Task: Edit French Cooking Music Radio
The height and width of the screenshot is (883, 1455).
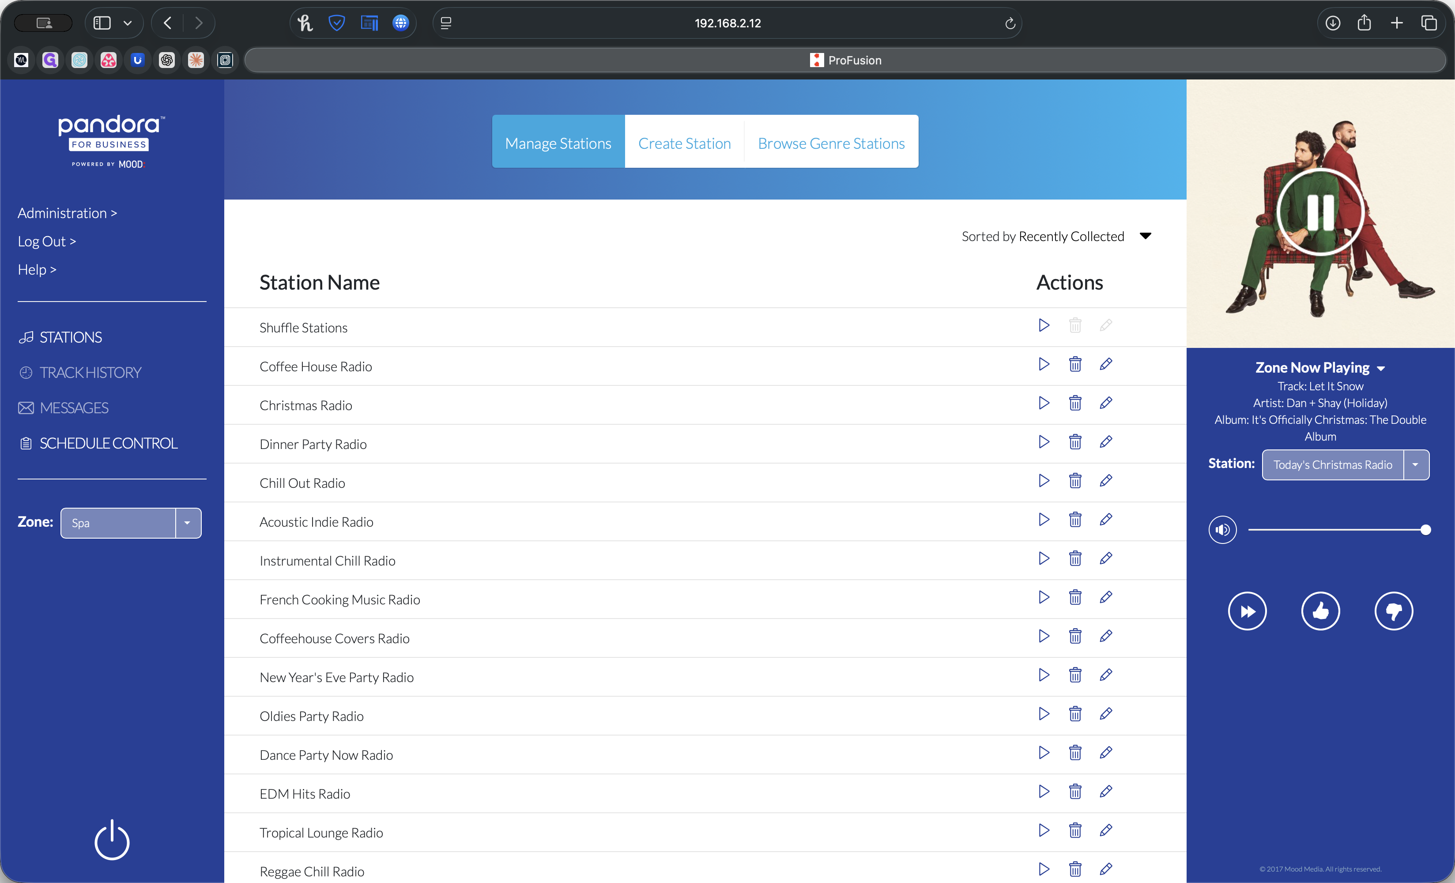Action: [x=1105, y=598]
